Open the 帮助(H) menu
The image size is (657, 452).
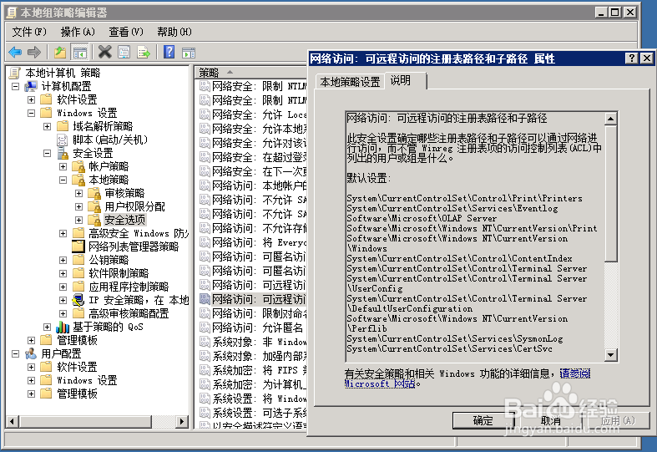[x=174, y=32]
